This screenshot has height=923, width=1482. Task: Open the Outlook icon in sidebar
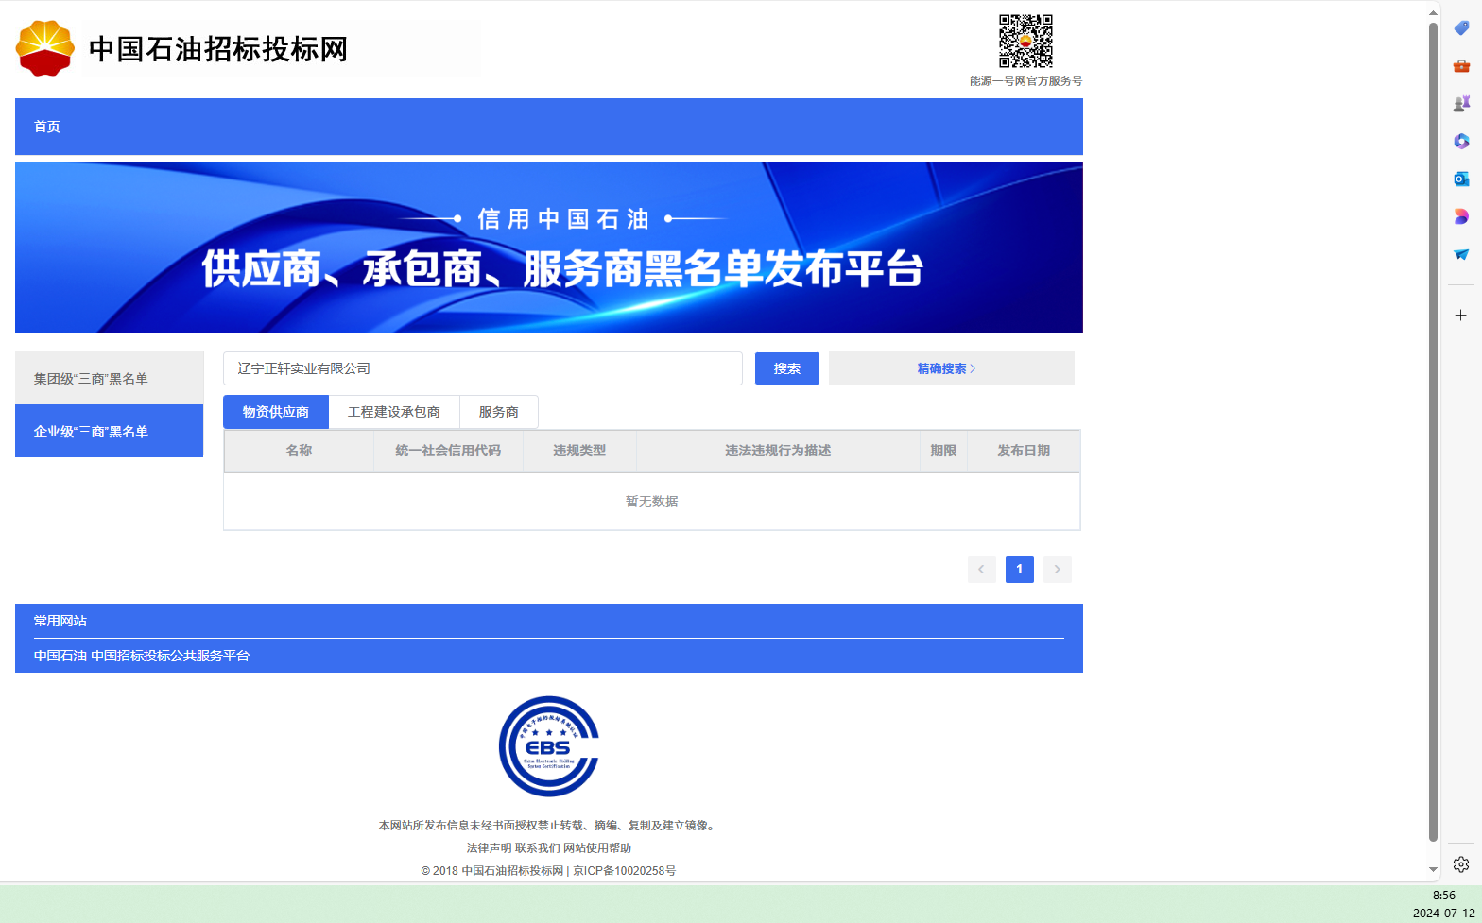pos(1461,179)
